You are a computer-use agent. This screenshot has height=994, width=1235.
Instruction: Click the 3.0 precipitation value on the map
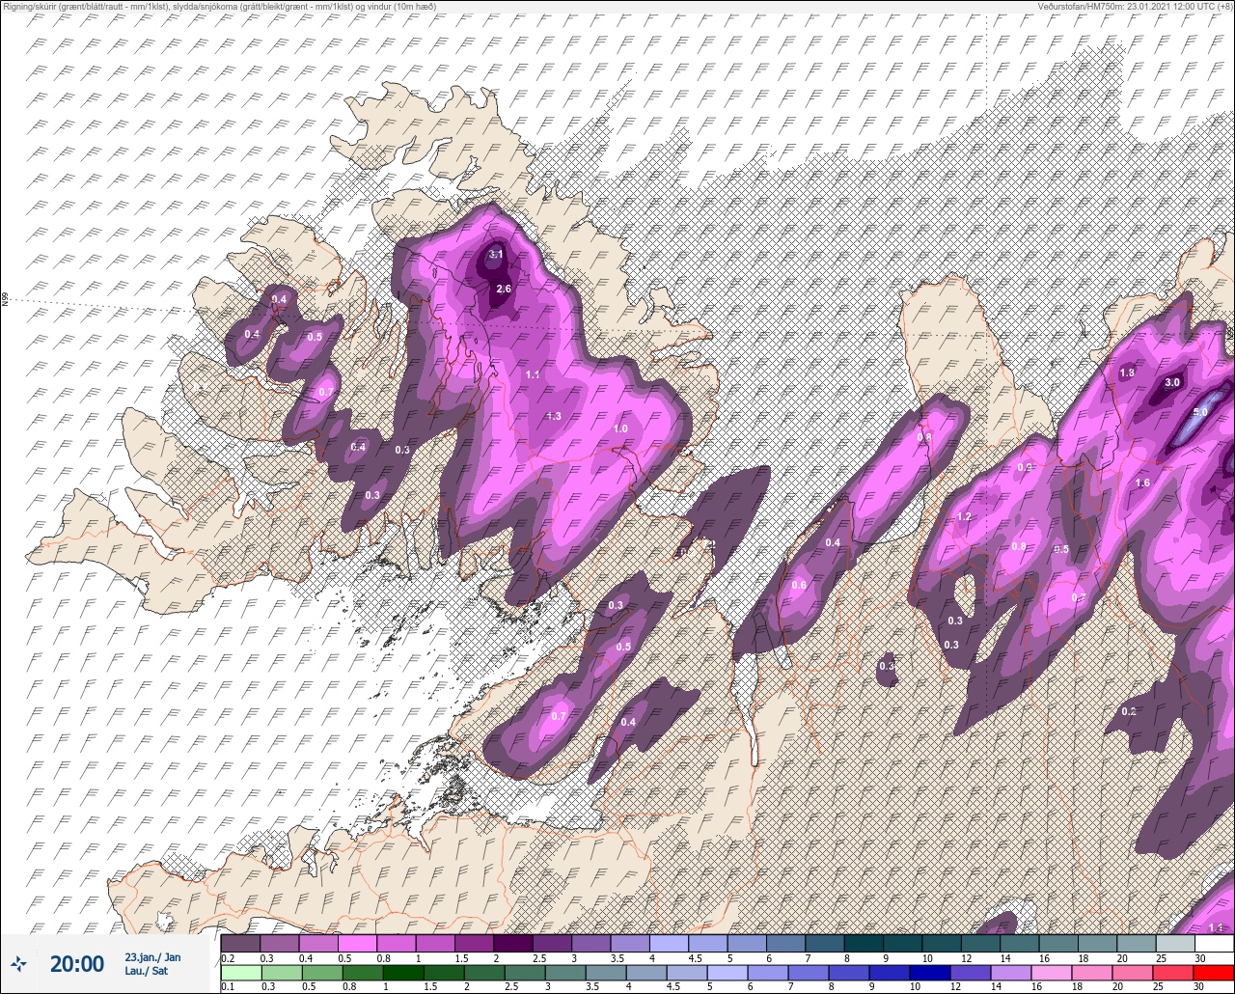point(1172,382)
